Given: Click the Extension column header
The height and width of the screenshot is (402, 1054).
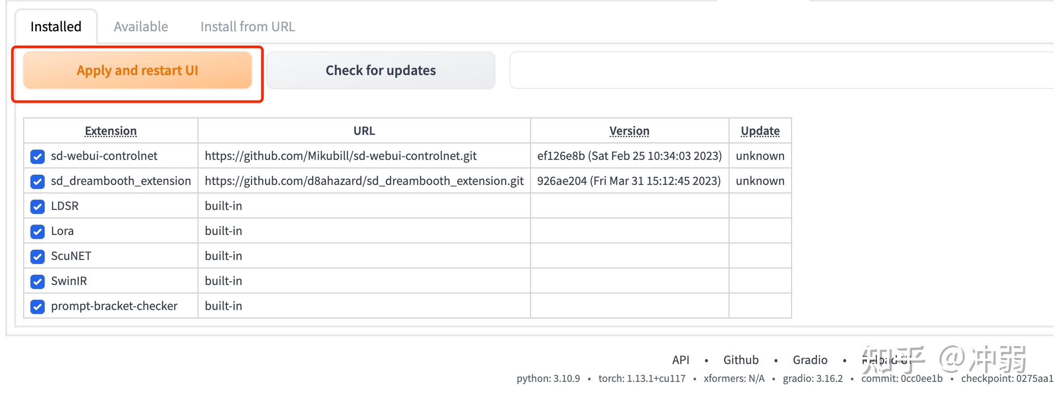Looking at the screenshot, I should pos(111,131).
